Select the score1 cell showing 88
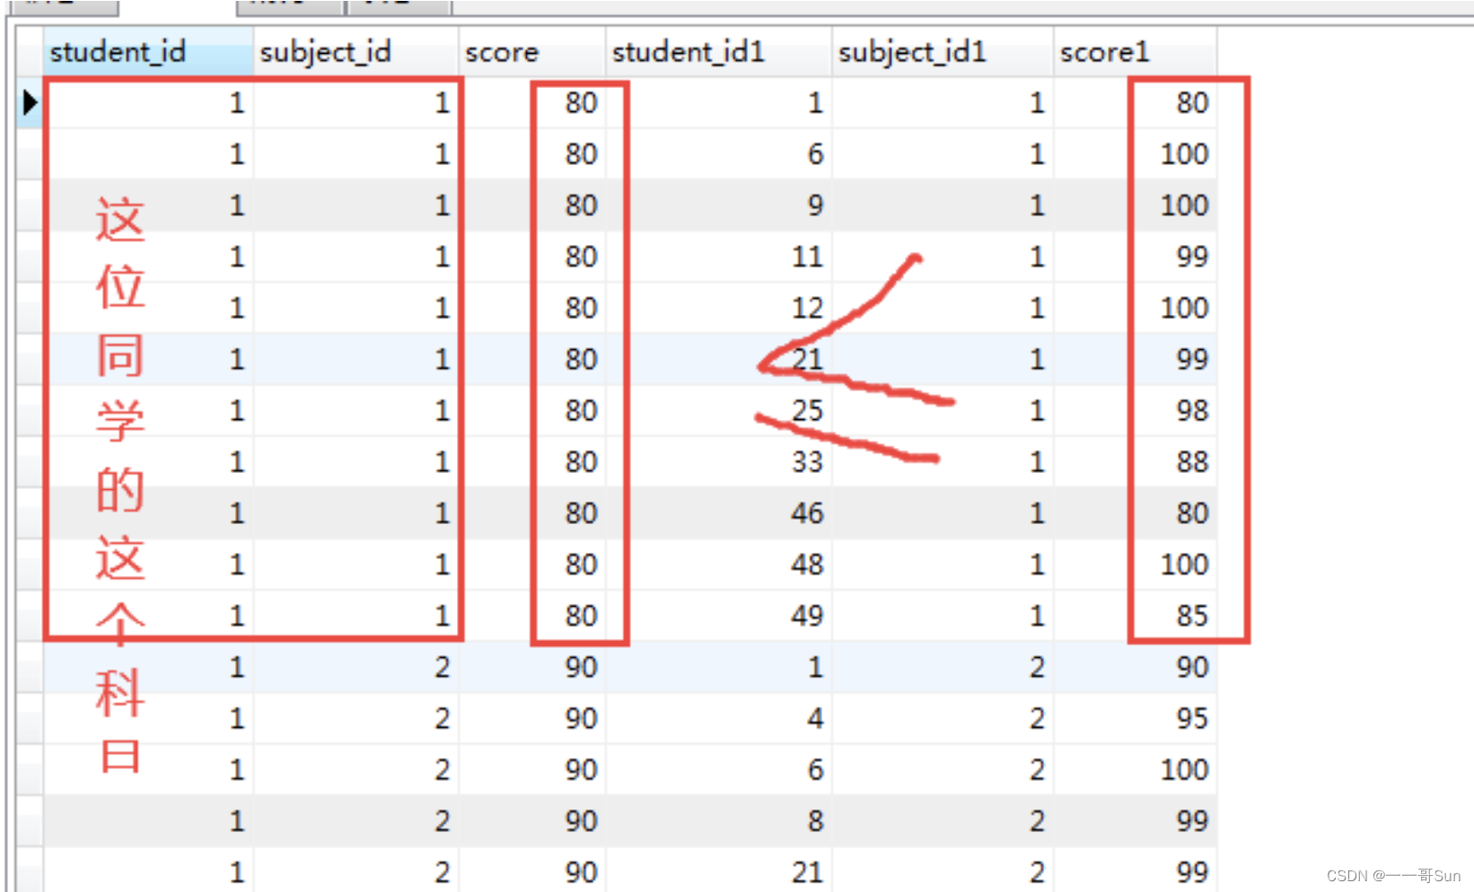 point(1135,461)
